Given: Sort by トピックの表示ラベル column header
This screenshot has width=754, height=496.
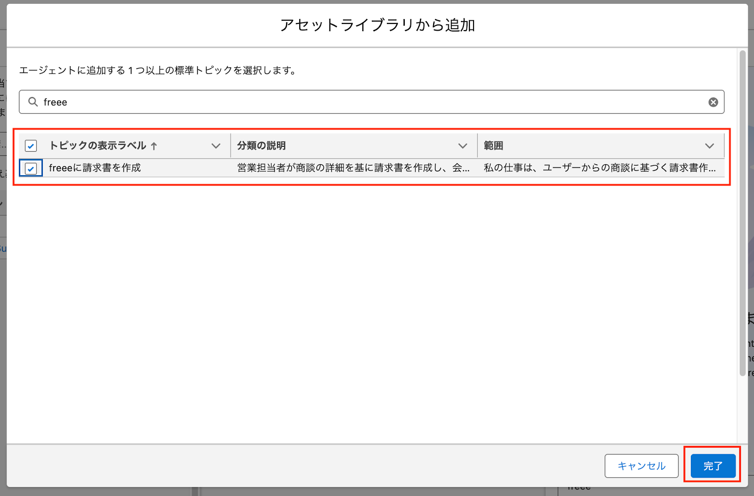Looking at the screenshot, I should point(98,146).
